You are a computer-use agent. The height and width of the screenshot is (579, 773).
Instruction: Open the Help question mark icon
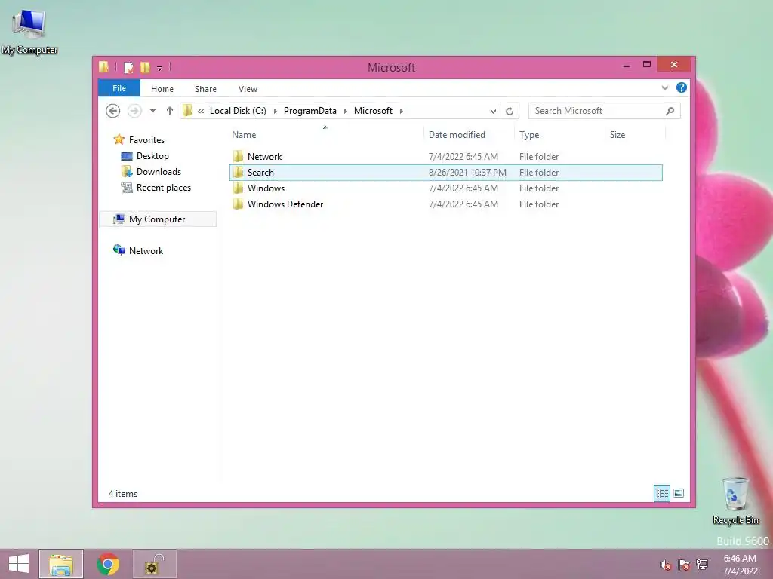(x=682, y=87)
